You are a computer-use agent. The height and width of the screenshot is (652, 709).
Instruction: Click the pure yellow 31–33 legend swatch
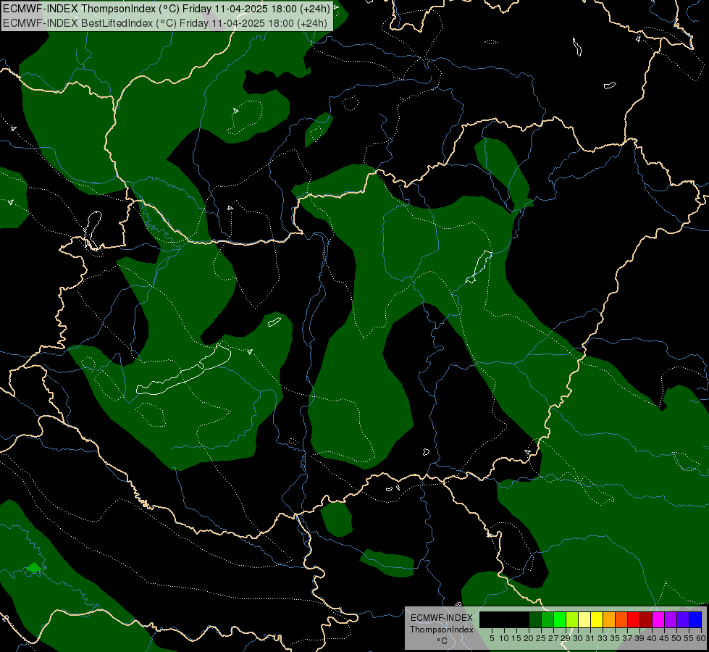point(597,619)
